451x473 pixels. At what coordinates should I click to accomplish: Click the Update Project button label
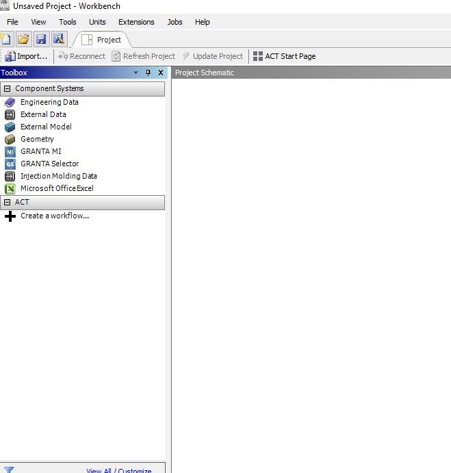[218, 56]
